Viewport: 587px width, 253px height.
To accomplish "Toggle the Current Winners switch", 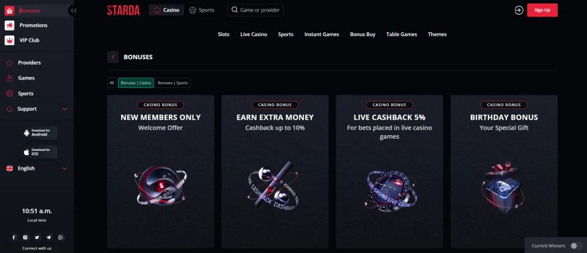I will coord(576,246).
